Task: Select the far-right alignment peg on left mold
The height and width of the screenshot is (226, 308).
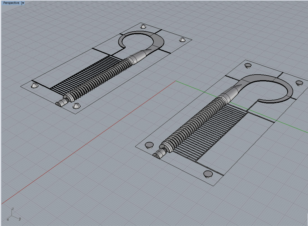Action: click(182, 40)
